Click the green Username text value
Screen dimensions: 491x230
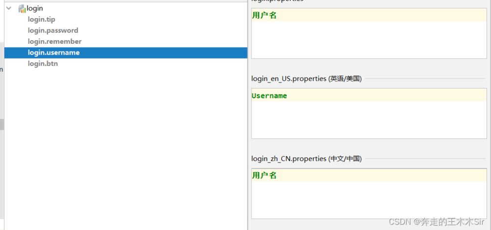click(269, 96)
